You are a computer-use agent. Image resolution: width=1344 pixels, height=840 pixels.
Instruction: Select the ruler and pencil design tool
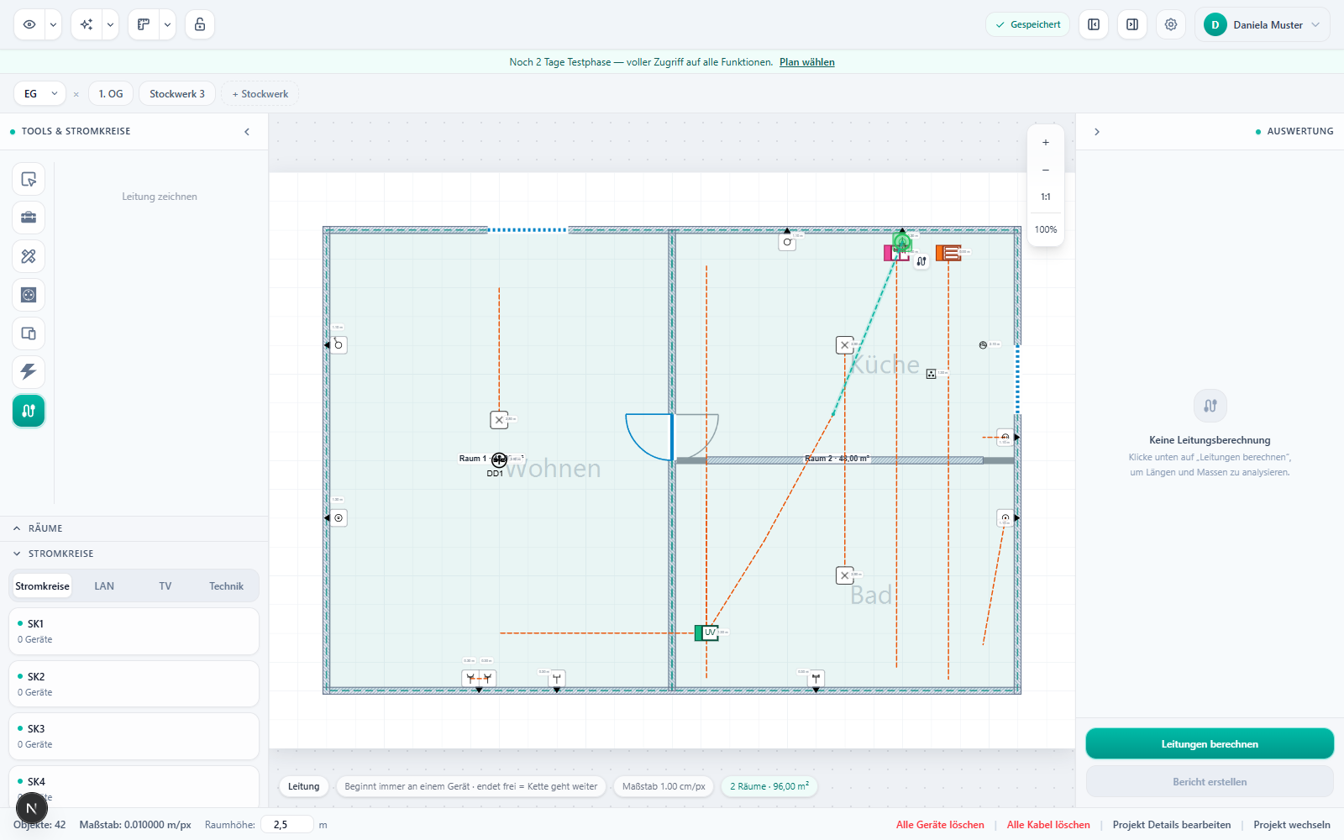coord(29,256)
